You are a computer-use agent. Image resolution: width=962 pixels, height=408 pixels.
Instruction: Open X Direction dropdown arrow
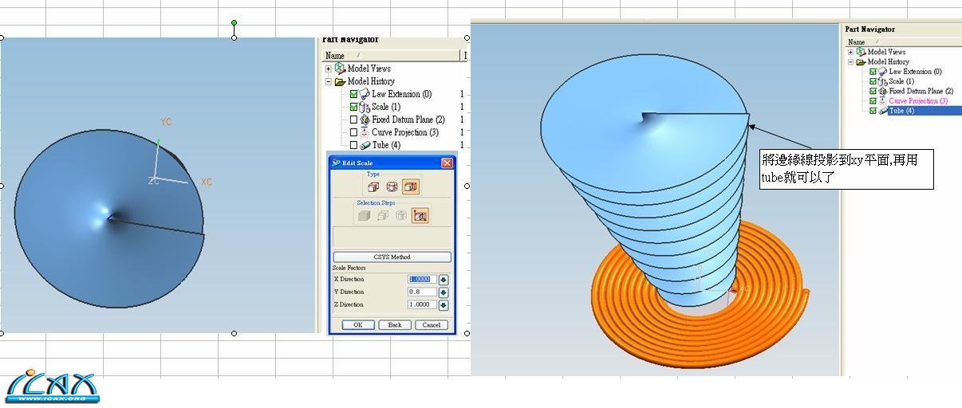(444, 279)
